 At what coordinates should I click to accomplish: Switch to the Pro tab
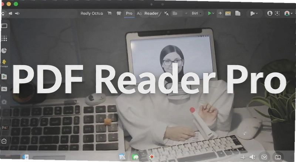tap(129, 13)
